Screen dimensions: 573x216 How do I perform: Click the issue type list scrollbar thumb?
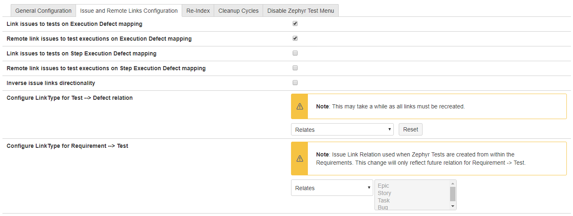[x=453, y=193]
